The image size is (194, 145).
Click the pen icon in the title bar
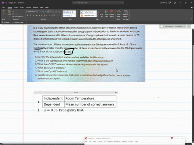(x=175, y=3)
